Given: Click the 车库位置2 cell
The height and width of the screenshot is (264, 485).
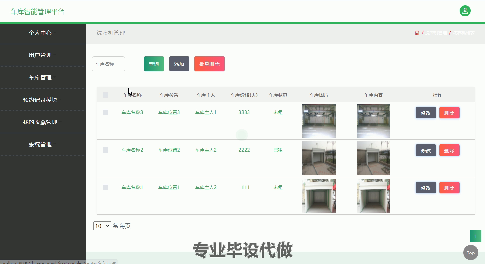Looking at the screenshot, I should coord(169,150).
